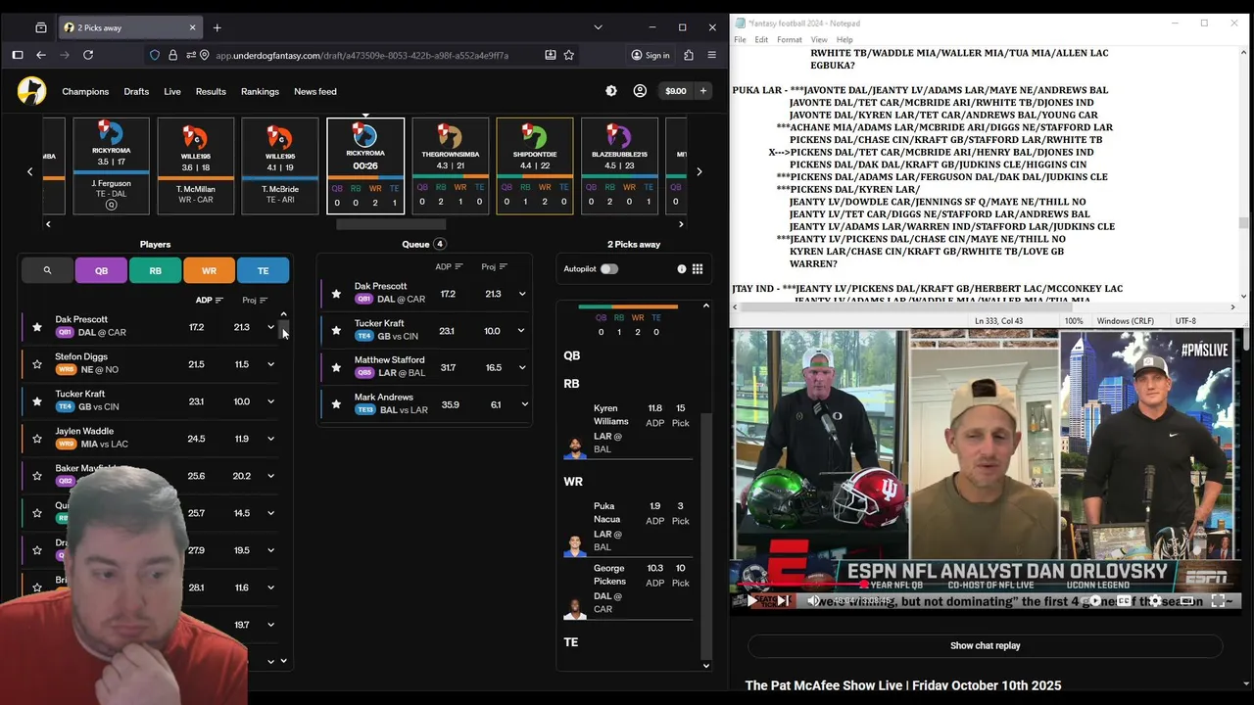Select Puka Nacua in my roster
1254x705 pixels.
point(627,526)
